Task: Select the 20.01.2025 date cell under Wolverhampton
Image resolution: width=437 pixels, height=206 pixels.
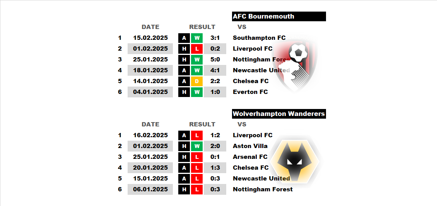Action: pyautogui.click(x=150, y=168)
